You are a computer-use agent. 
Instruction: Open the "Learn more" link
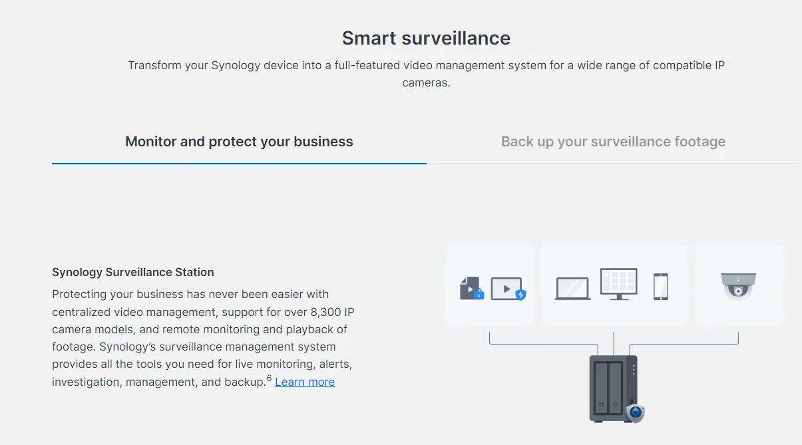305,382
